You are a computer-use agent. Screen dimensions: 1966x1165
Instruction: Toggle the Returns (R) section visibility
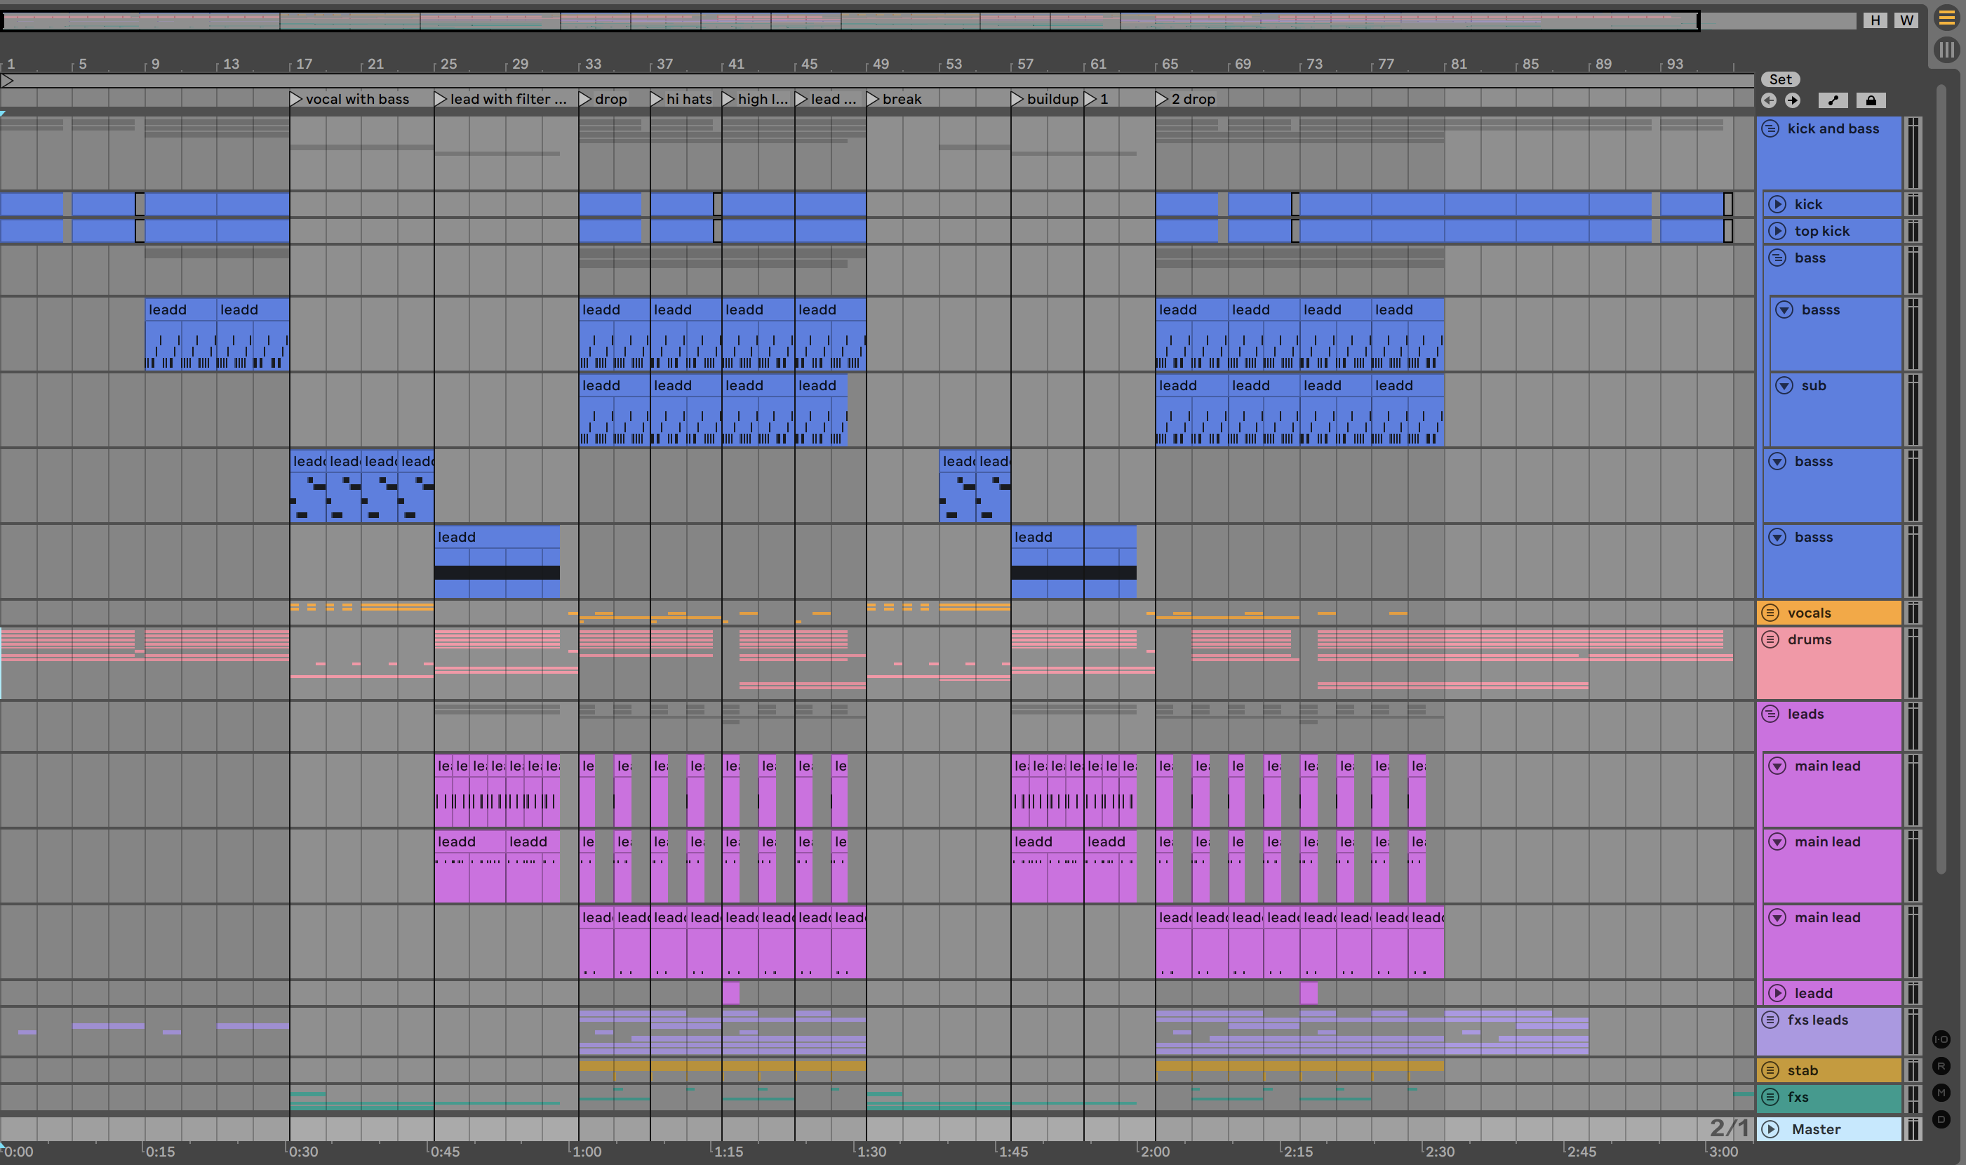click(1941, 1066)
